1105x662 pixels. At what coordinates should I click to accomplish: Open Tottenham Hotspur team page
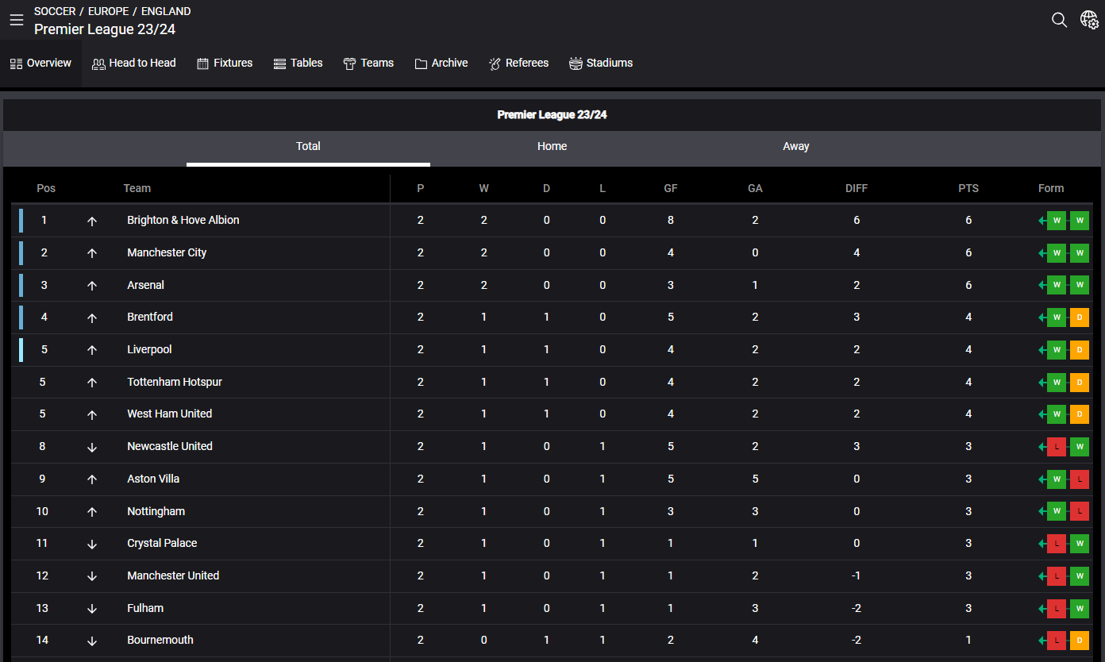(x=175, y=382)
